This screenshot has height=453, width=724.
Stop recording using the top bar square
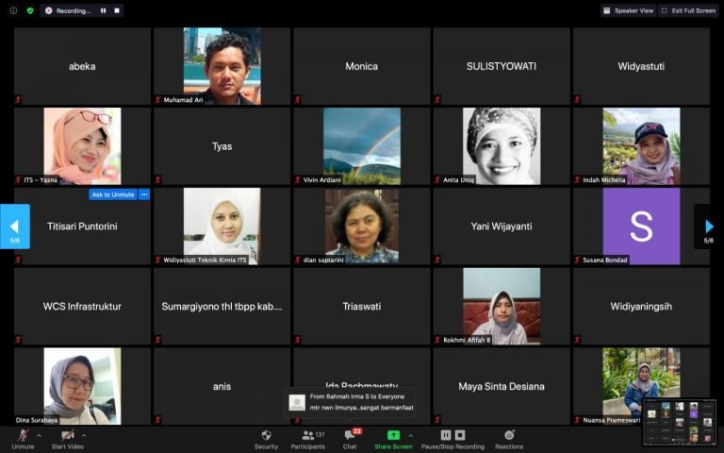click(116, 10)
